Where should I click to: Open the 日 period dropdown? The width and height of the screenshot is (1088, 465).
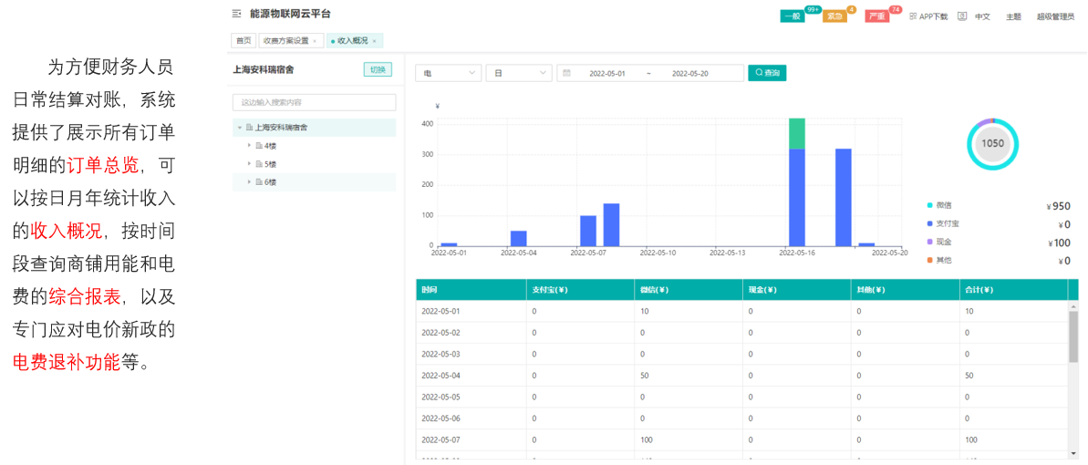pyautogui.click(x=519, y=73)
